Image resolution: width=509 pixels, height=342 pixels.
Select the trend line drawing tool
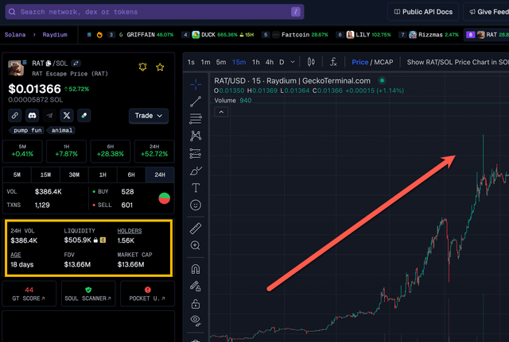(x=196, y=101)
